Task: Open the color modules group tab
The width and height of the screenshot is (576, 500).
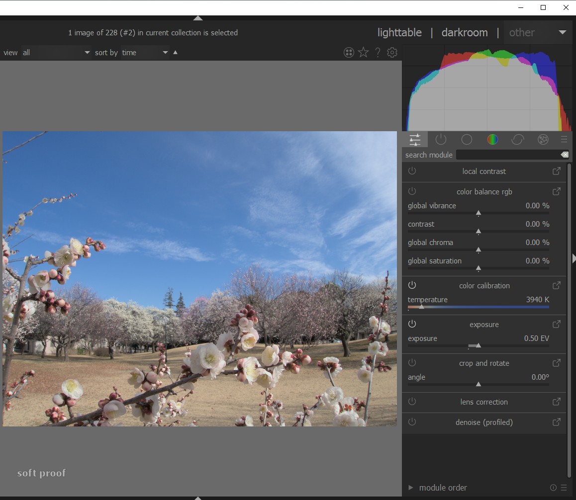Action: (x=492, y=140)
